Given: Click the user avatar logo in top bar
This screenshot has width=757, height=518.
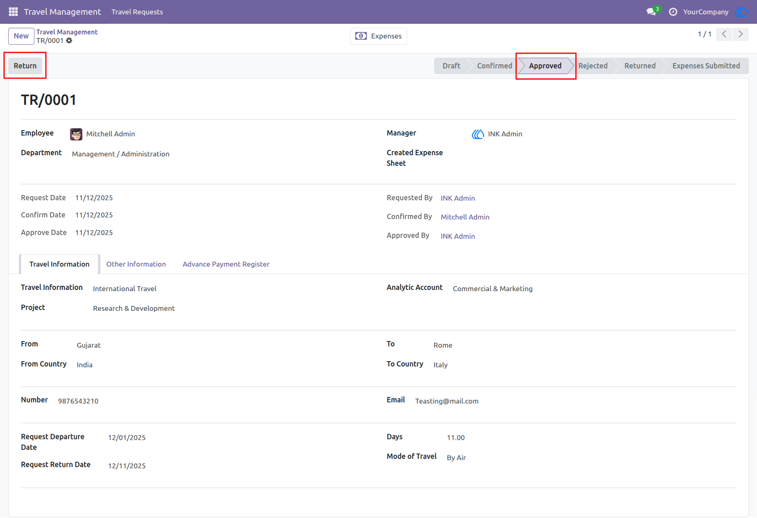Looking at the screenshot, I should 741,12.
